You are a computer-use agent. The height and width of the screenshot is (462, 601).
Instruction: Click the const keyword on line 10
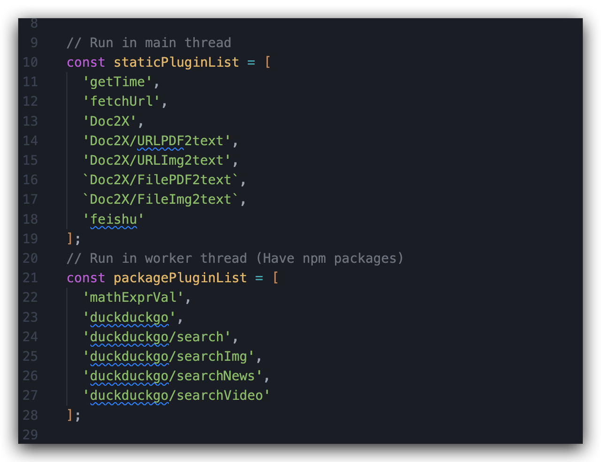click(x=86, y=62)
